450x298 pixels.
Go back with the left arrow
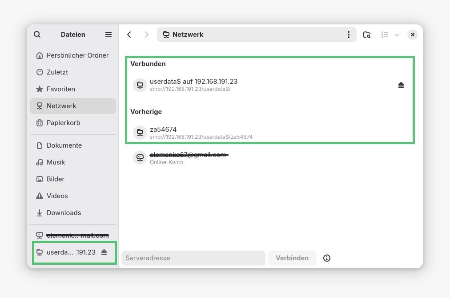pyautogui.click(x=129, y=35)
